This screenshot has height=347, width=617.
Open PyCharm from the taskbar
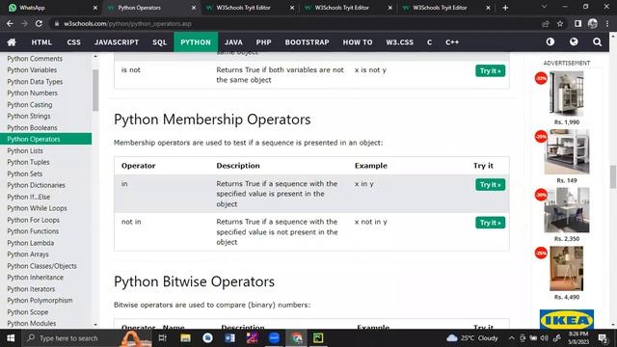point(318,338)
